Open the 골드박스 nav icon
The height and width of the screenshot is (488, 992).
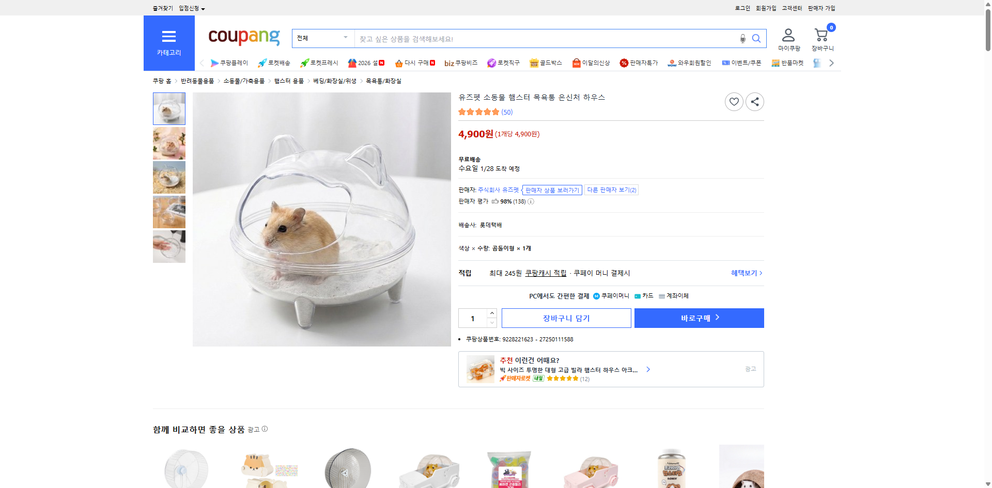[533, 62]
